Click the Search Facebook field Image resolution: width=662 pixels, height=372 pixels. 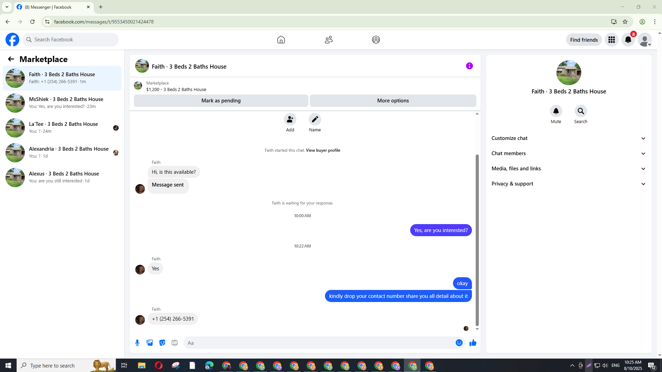pyautogui.click(x=71, y=40)
